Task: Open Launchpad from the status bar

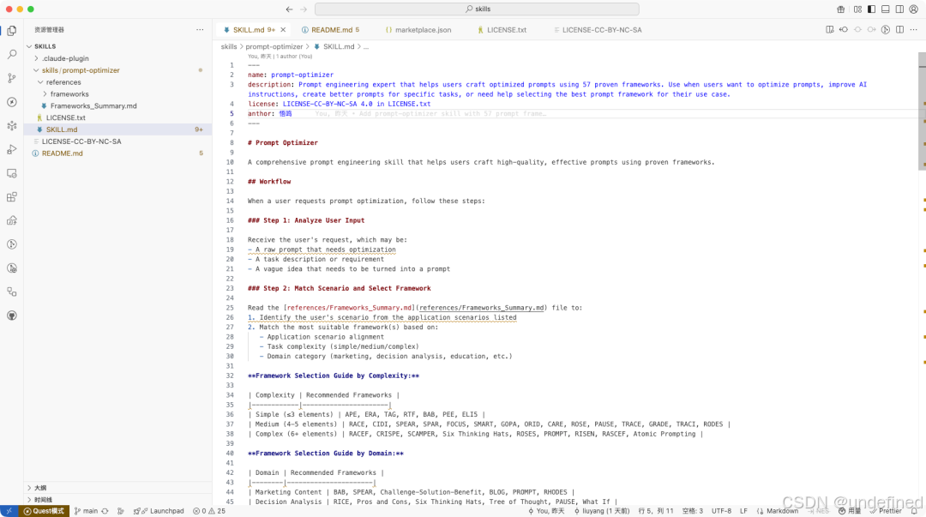Action: click(159, 511)
